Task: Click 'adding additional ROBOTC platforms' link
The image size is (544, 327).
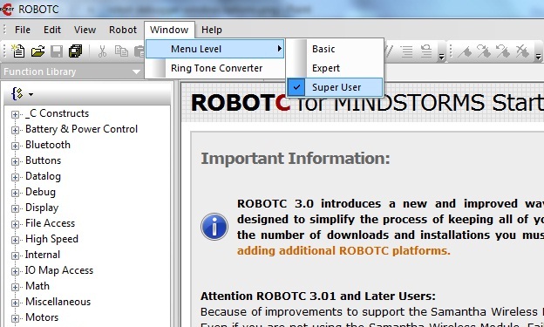Action: [343, 250]
